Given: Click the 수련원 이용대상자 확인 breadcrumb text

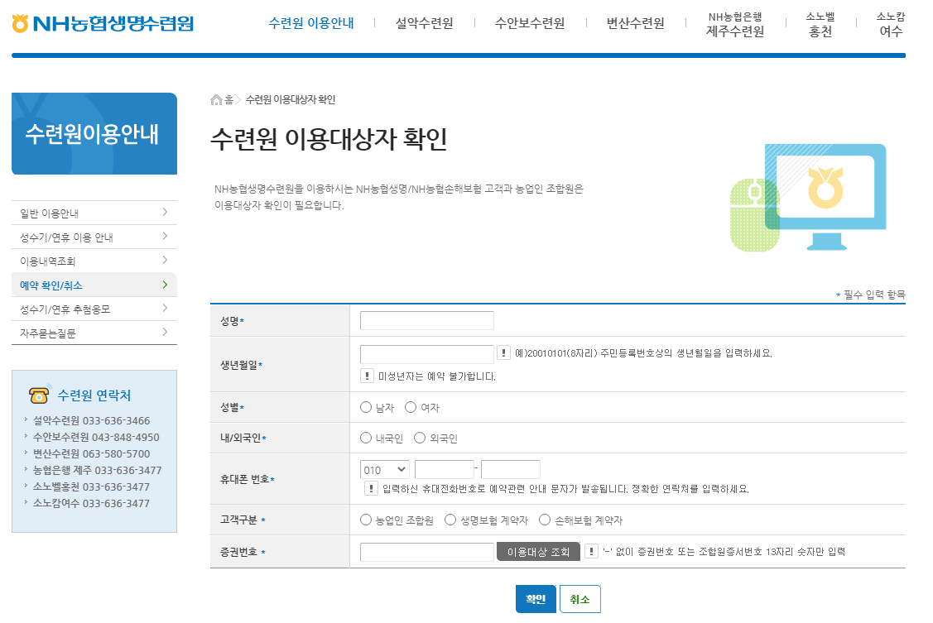Looking at the screenshot, I should pyautogui.click(x=291, y=100).
